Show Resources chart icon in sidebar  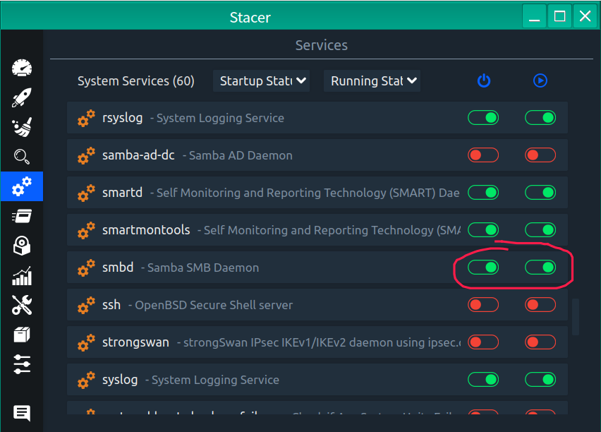coord(22,275)
